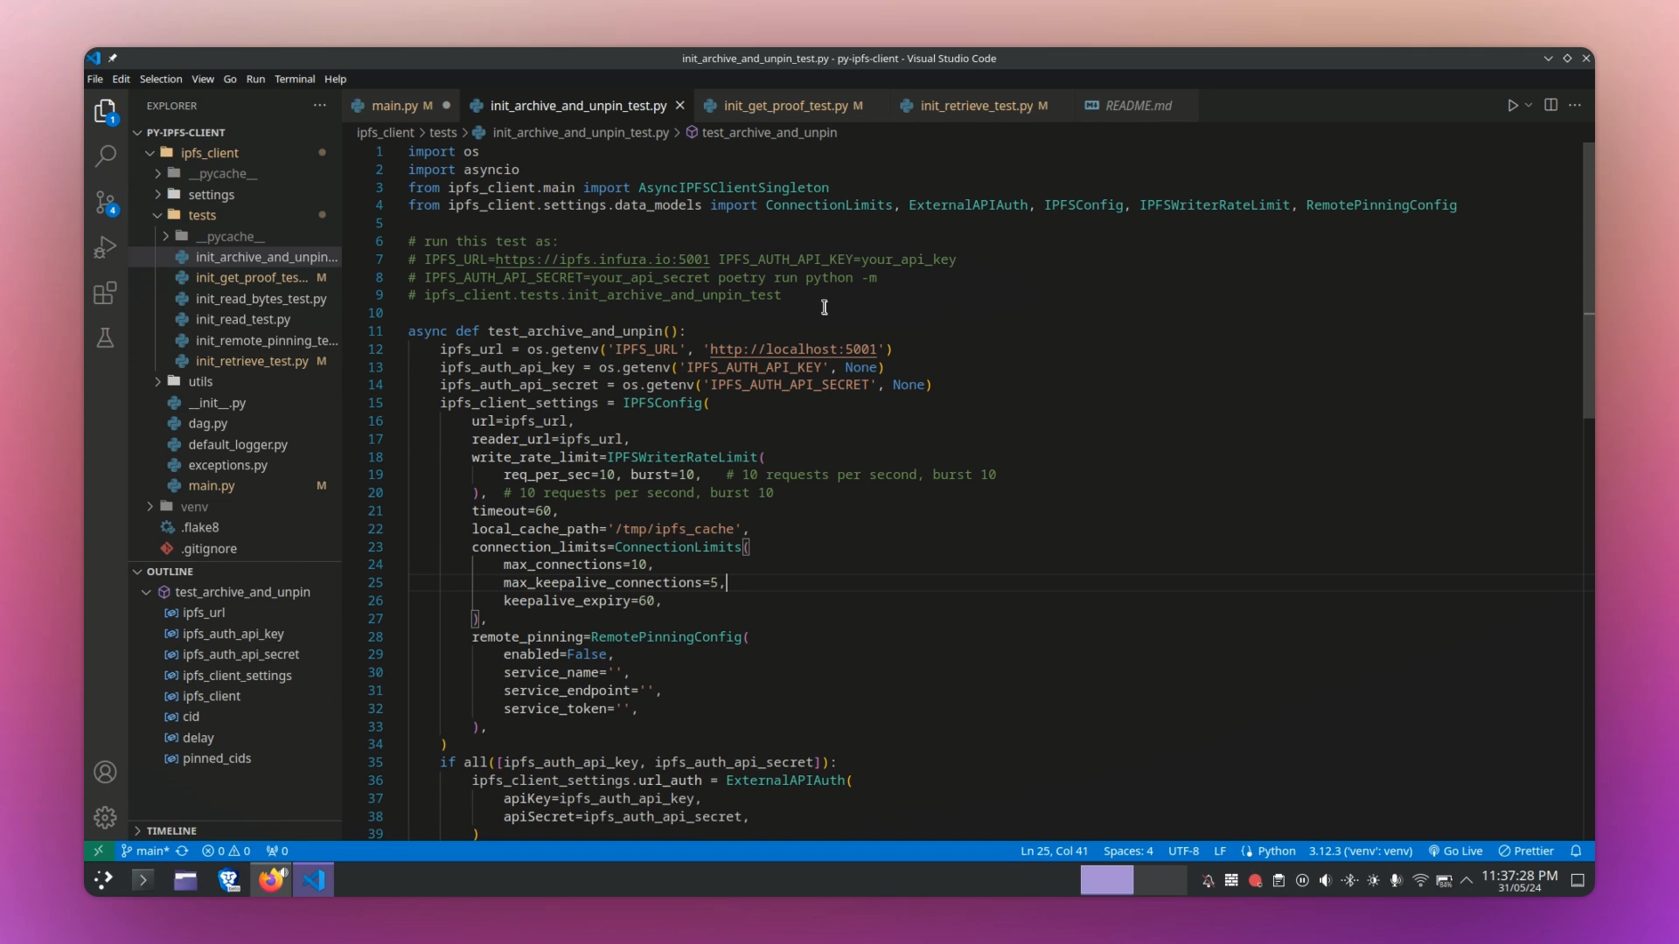Click the editor vertical scrollbar thumb

pos(1588,280)
